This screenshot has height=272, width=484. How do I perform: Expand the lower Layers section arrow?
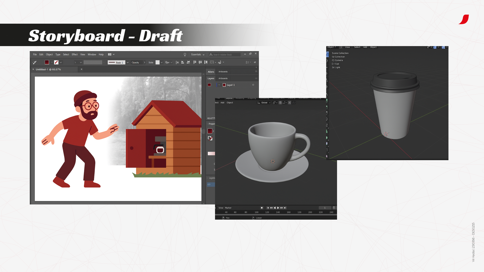coord(207,178)
